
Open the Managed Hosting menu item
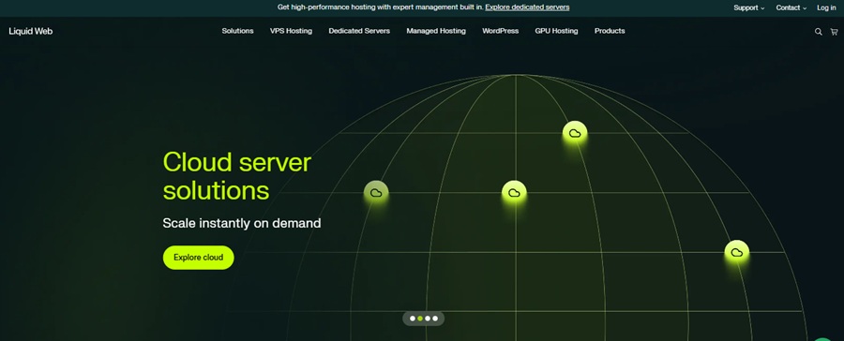(x=436, y=31)
